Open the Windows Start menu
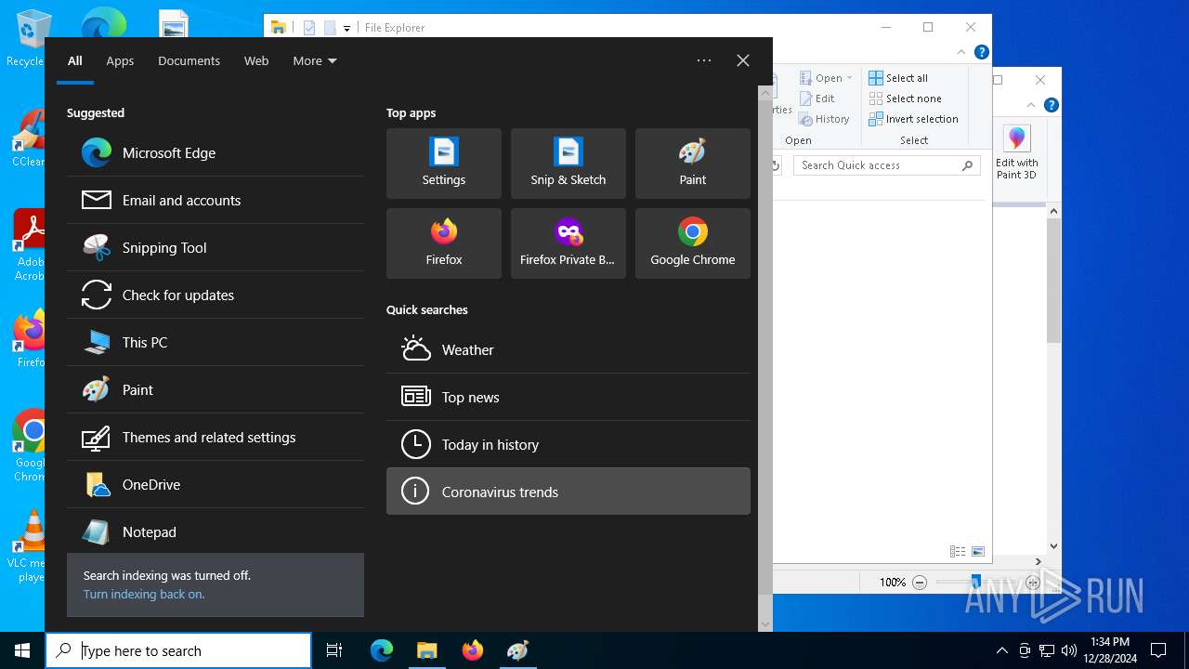This screenshot has height=669, width=1189. tap(22, 650)
